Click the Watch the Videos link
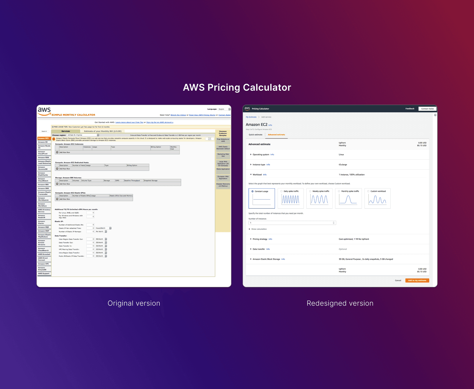474x389 pixels. tap(178, 115)
